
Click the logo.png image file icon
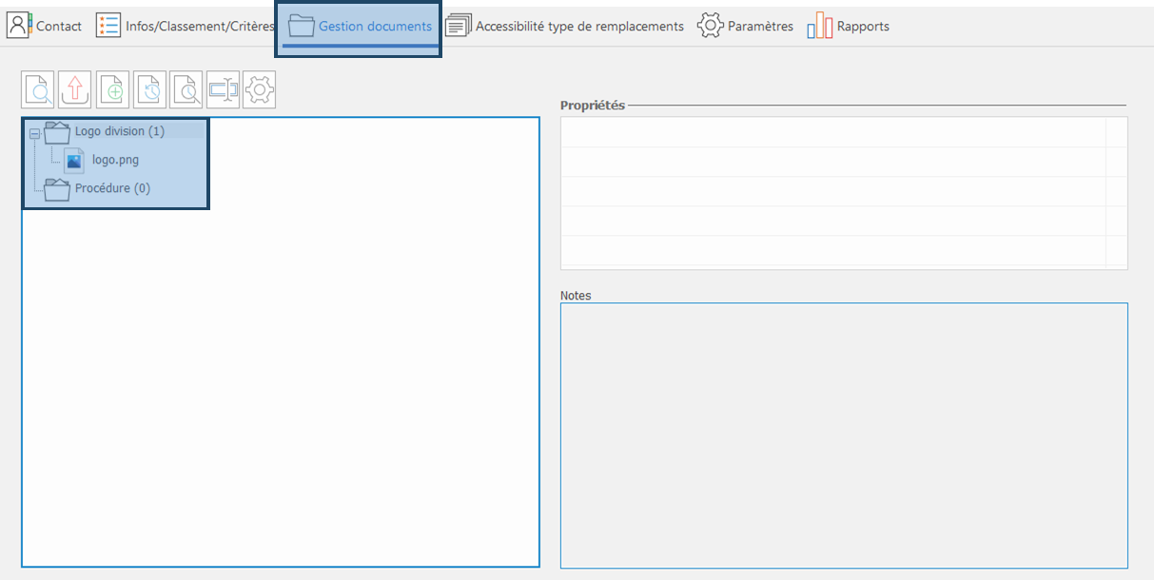(74, 160)
